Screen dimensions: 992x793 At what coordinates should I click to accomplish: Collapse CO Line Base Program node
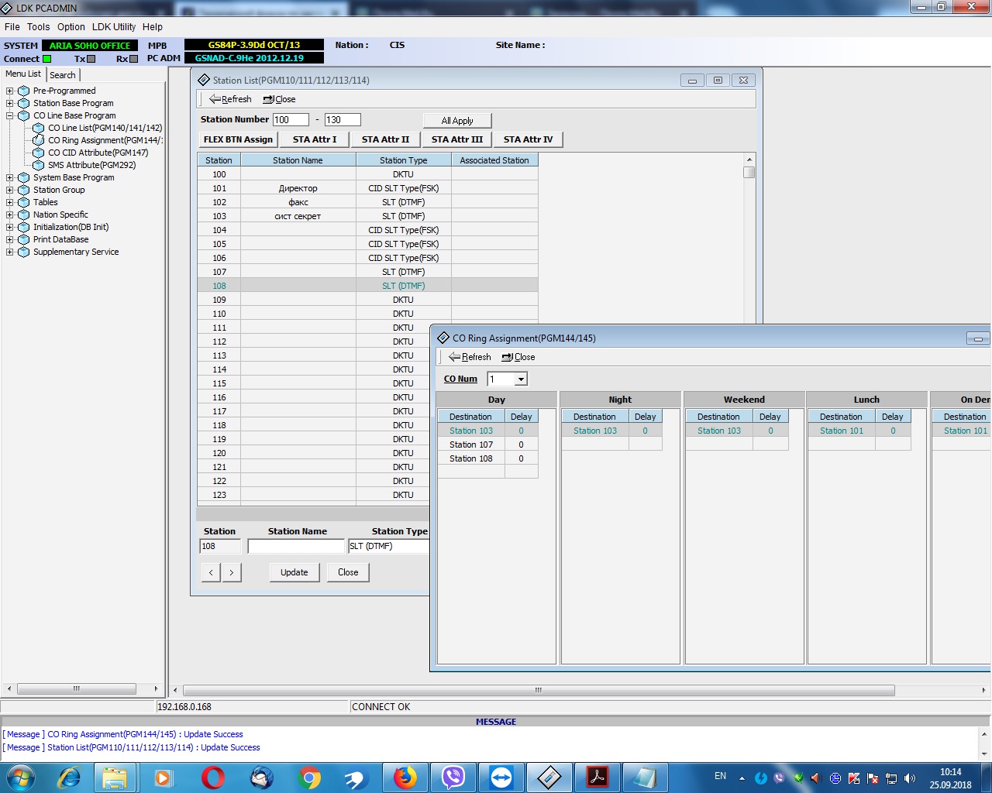[9, 115]
